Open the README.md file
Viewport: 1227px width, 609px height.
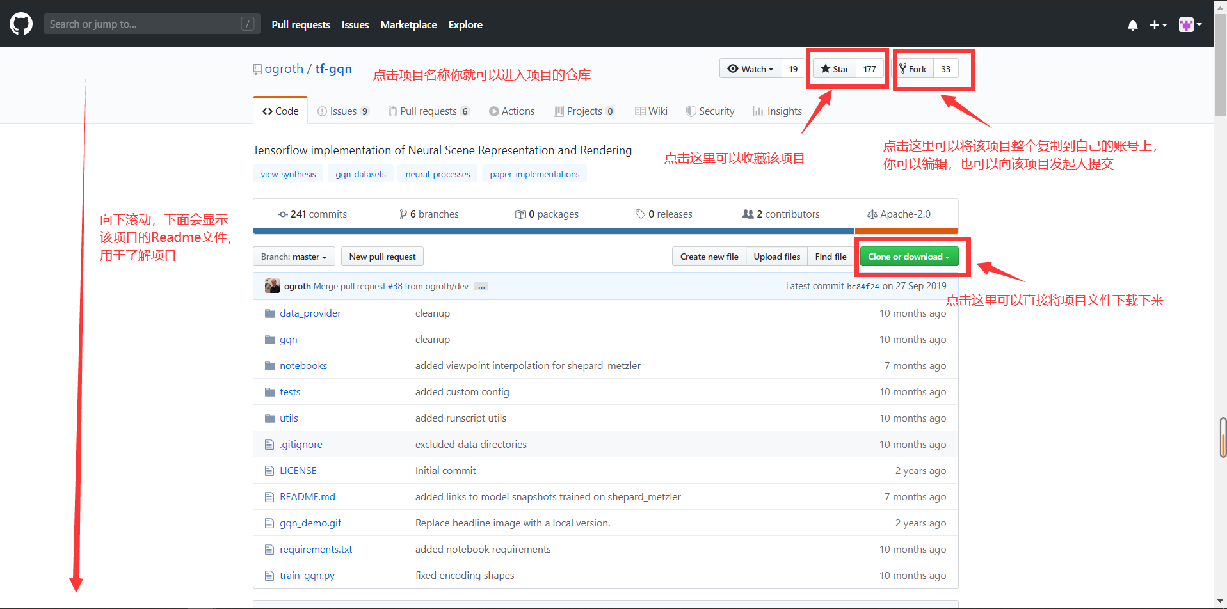click(307, 496)
